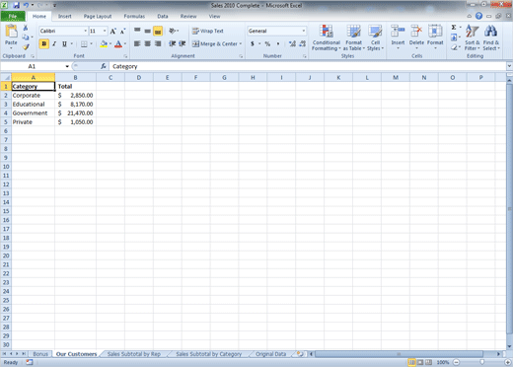Switch to the Insert ribbon tab
This screenshot has height=367, width=513.
point(64,16)
